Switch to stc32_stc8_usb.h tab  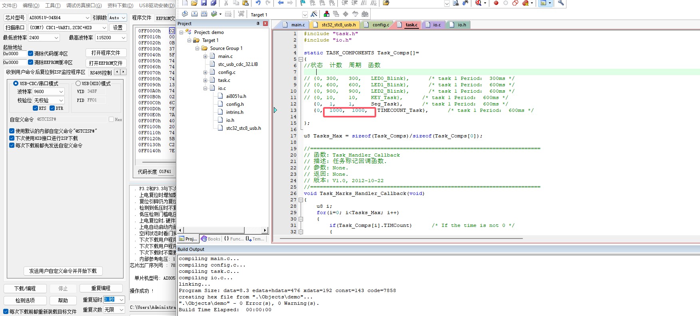[335, 25]
